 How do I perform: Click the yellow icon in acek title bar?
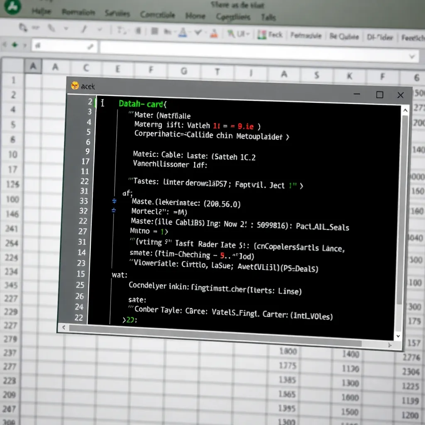[x=75, y=85]
